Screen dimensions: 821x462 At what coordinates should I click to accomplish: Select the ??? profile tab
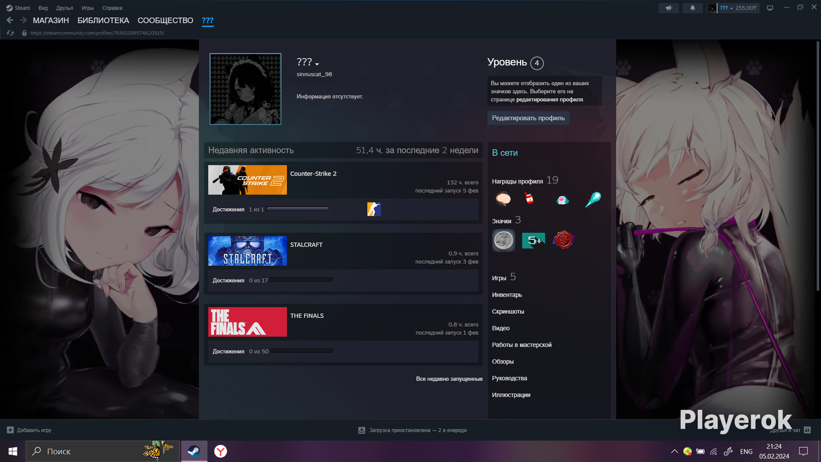click(208, 20)
